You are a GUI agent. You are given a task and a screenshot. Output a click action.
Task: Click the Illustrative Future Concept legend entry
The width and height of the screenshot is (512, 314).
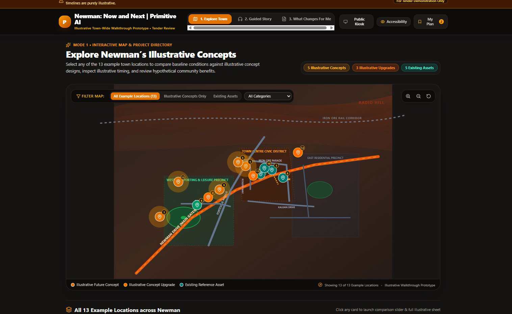click(95, 285)
